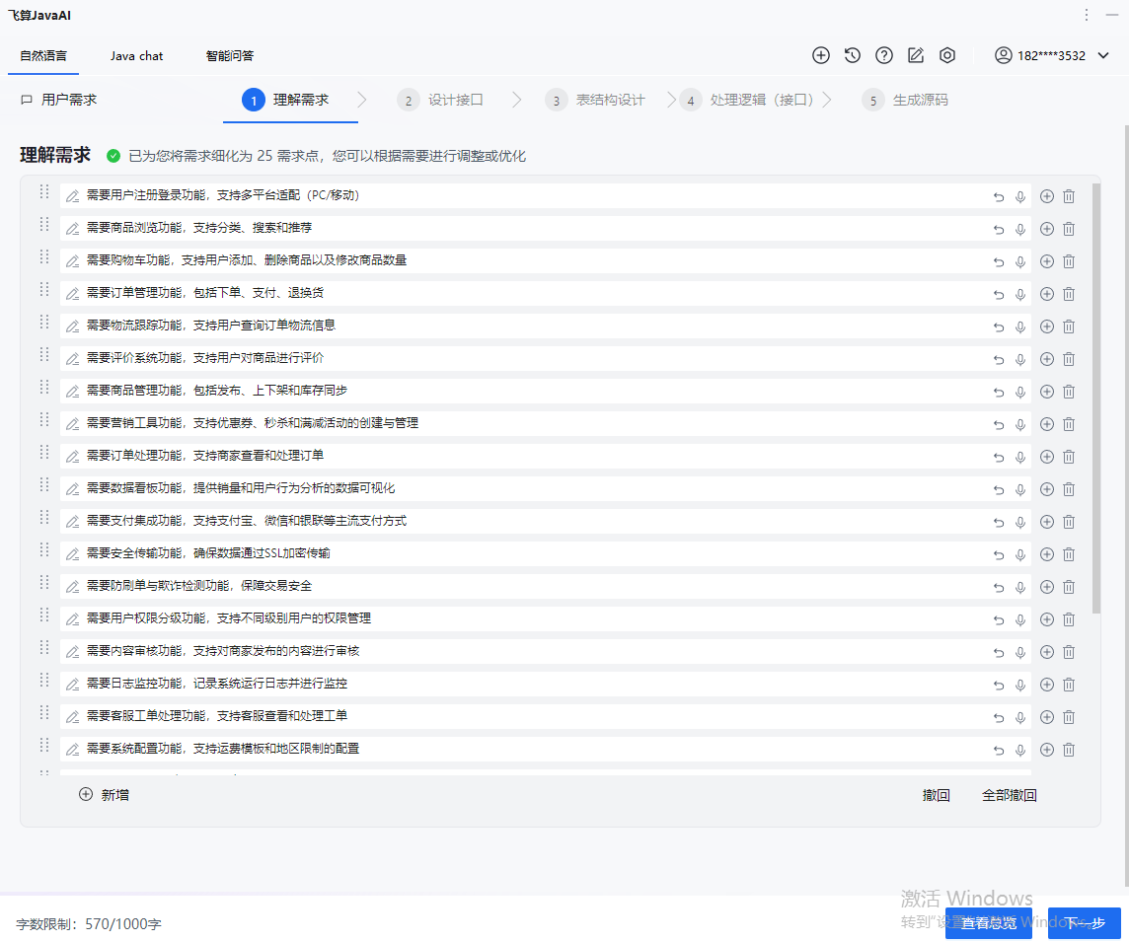This screenshot has height=942, width=1129.
Task: Click text of 需要数据看板功能 requirement
Action: click(241, 488)
